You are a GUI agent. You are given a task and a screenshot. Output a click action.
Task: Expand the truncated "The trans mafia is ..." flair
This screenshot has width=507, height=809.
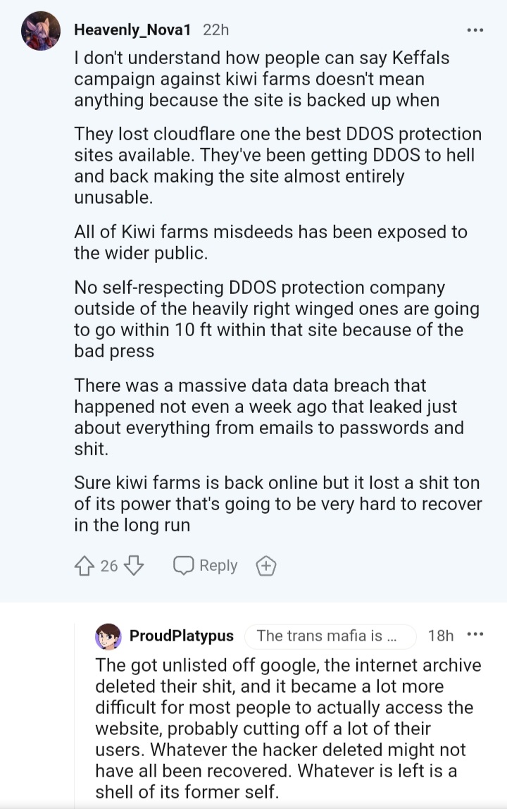pyautogui.click(x=330, y=636)
